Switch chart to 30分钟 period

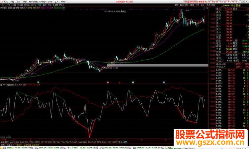pos(27,5)
